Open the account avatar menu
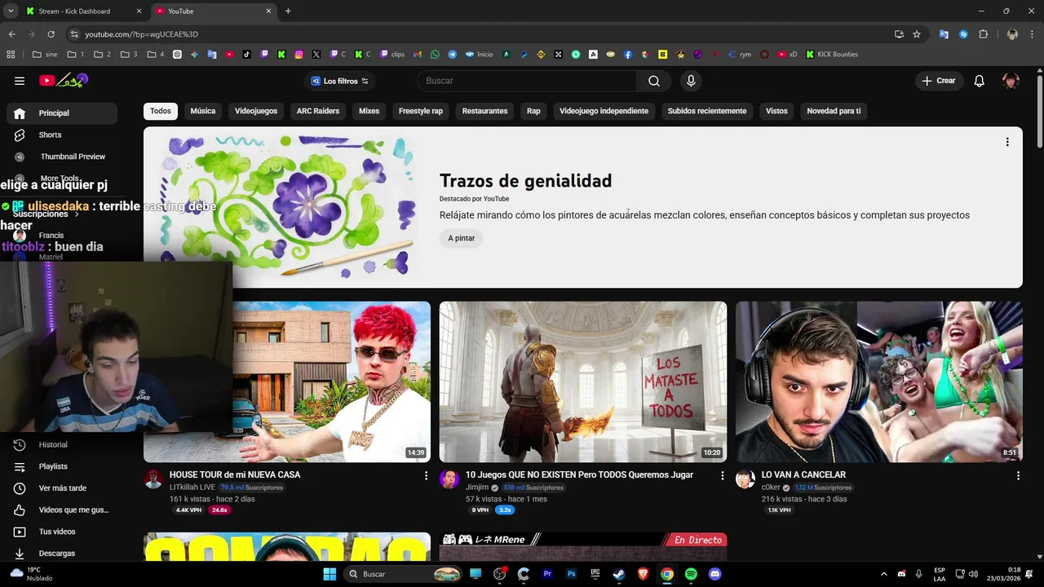The width and height of the screenshot is (1044, 587). coord(1011,81)
